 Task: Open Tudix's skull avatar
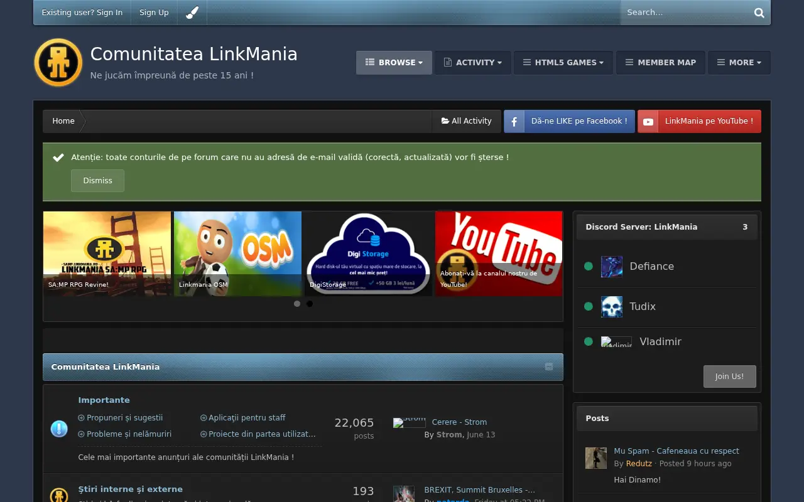click(612, 307)
